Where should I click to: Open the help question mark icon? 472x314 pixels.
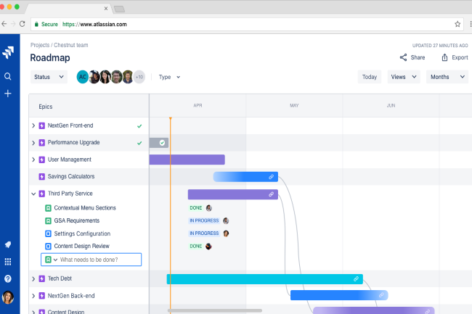tap(8, 279)
